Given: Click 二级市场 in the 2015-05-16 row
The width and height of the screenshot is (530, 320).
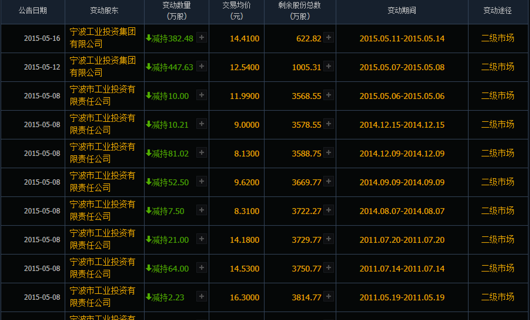Looking at the screenshot, I should [498, 38].
